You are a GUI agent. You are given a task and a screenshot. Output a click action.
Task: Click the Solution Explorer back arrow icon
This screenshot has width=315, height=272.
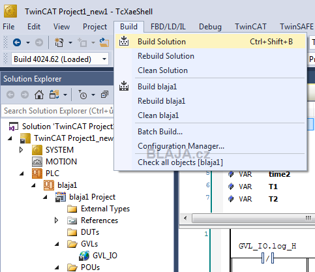pos(10,95)
